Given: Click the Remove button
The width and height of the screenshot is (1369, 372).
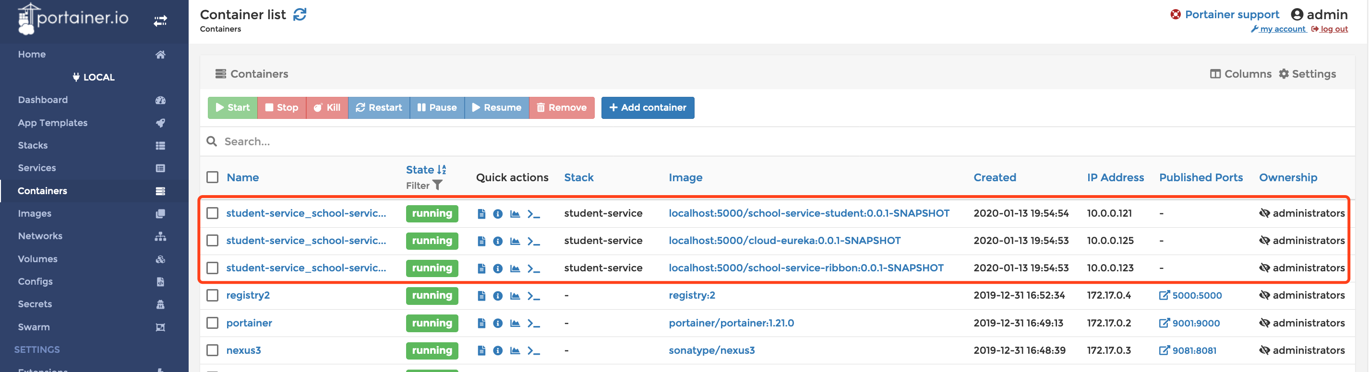Looking at the screenshot, I should click(562, 108).
